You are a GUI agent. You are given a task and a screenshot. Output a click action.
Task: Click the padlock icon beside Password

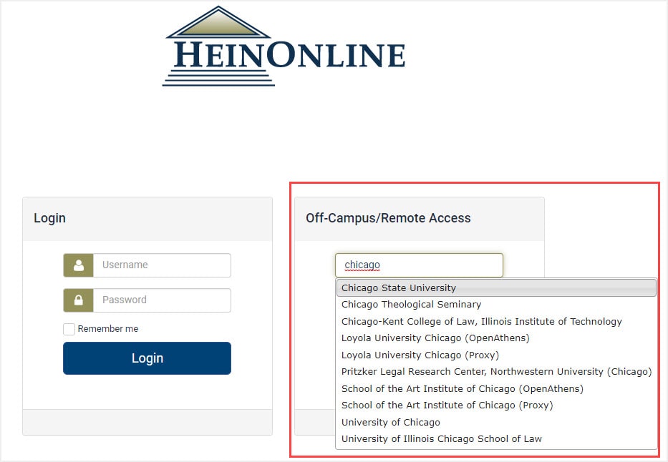78,300
